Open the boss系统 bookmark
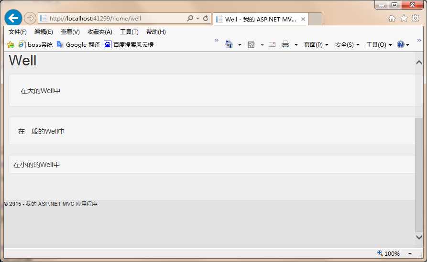 [35, 44]
